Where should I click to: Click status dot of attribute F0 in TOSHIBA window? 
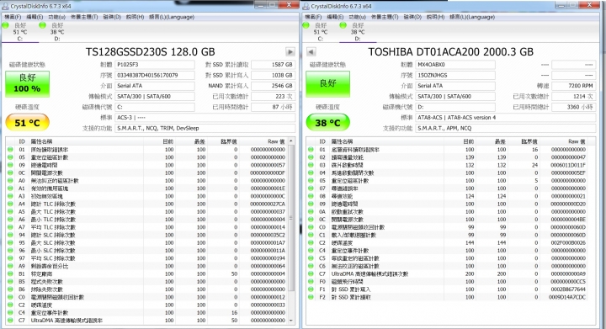(311, 282)
